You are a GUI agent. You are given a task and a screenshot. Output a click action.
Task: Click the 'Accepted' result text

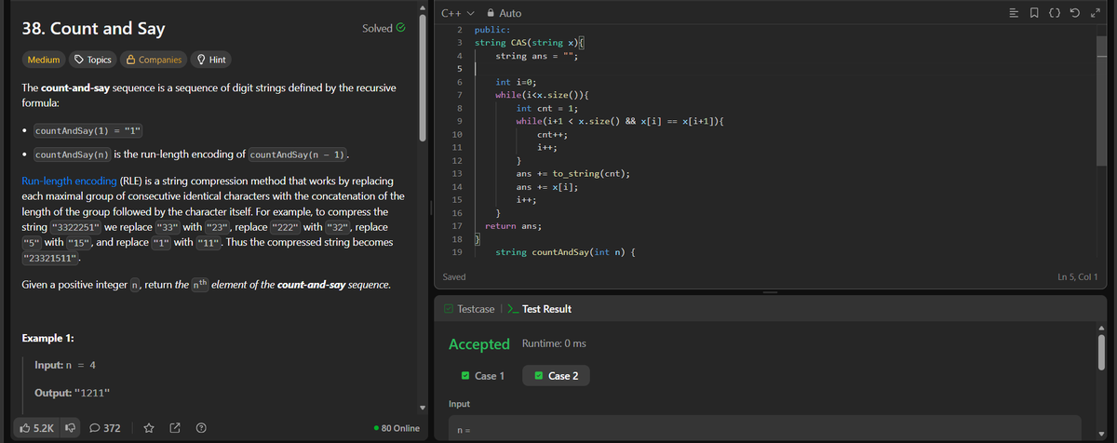[x=478, y=344]
